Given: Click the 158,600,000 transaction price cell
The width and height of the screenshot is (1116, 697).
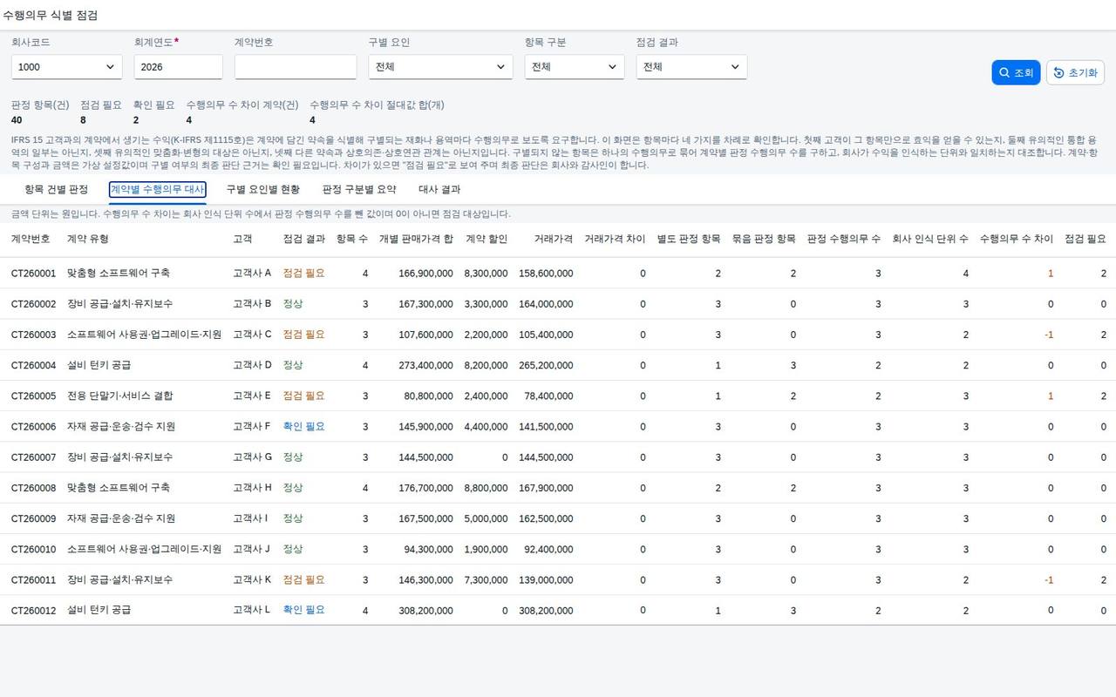Looking at the screenshot, I should pyautogui.click(x=546, y=274).
